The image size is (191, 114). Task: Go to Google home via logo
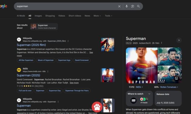[3, 6]
